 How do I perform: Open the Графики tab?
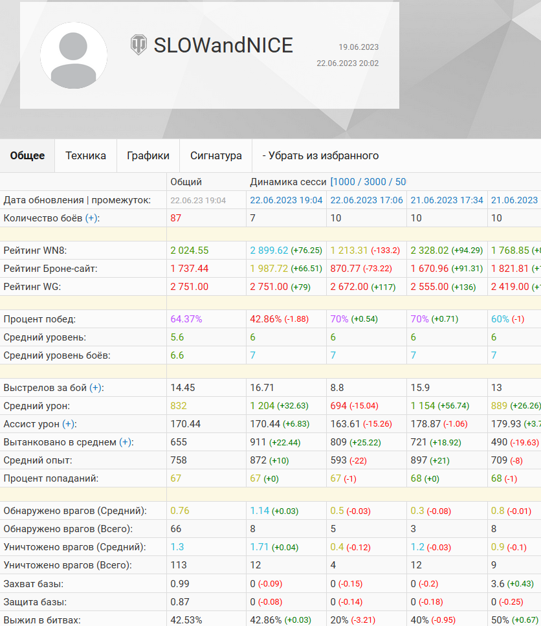click(x=148, y=156)
